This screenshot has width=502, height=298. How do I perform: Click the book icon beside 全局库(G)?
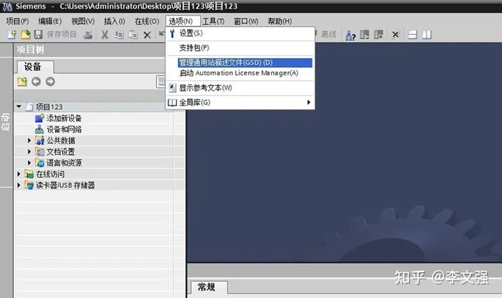click(172, 103)
